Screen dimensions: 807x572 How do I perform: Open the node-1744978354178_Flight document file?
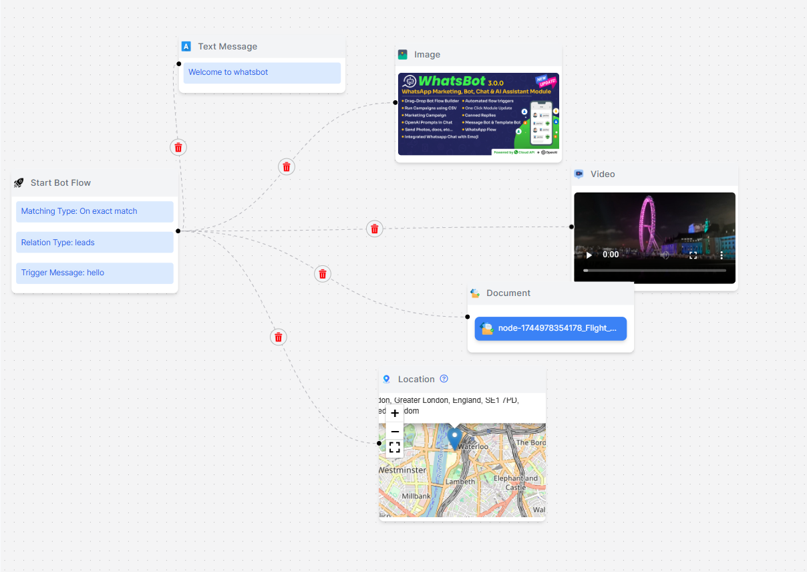coord(550,329)
